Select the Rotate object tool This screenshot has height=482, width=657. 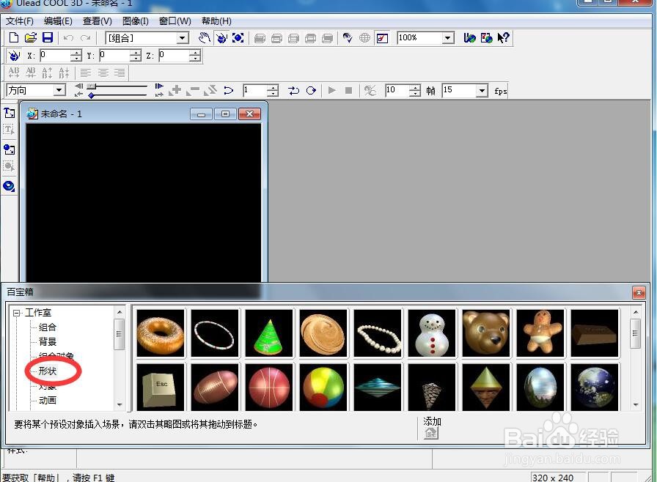click(221, 38)
